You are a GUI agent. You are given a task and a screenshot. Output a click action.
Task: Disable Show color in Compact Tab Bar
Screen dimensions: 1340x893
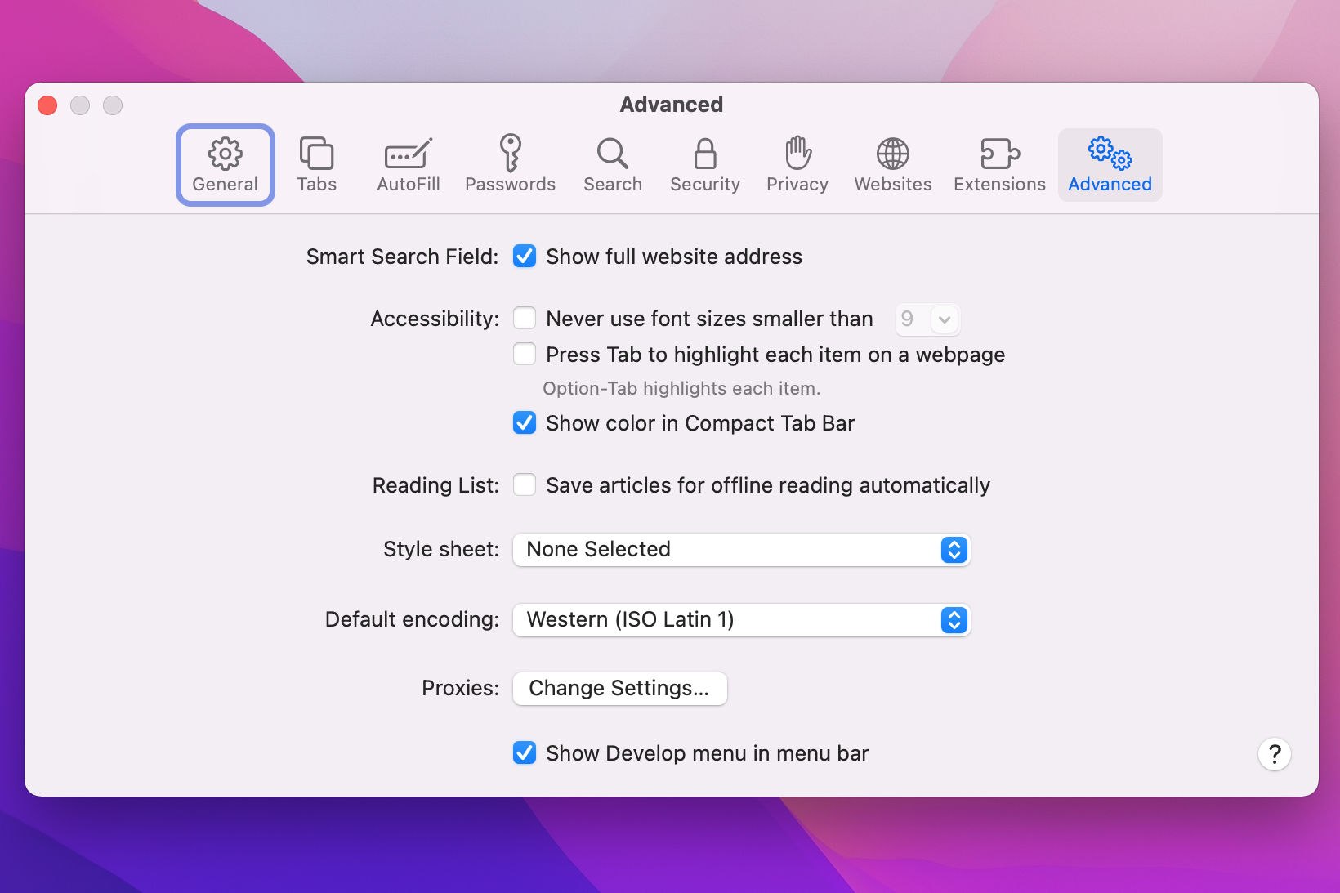pyautogui.click(x=525, y=423)
